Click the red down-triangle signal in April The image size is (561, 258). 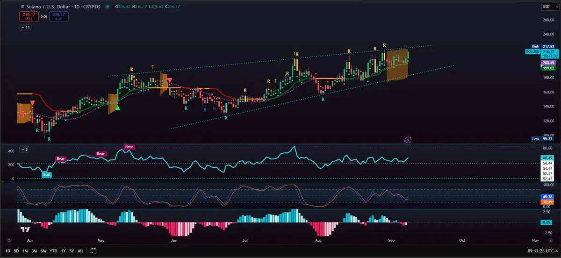tap(32, 103)
